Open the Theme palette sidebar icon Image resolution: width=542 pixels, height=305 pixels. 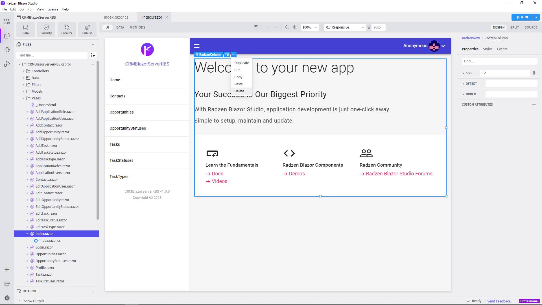[x=7, y=50]
